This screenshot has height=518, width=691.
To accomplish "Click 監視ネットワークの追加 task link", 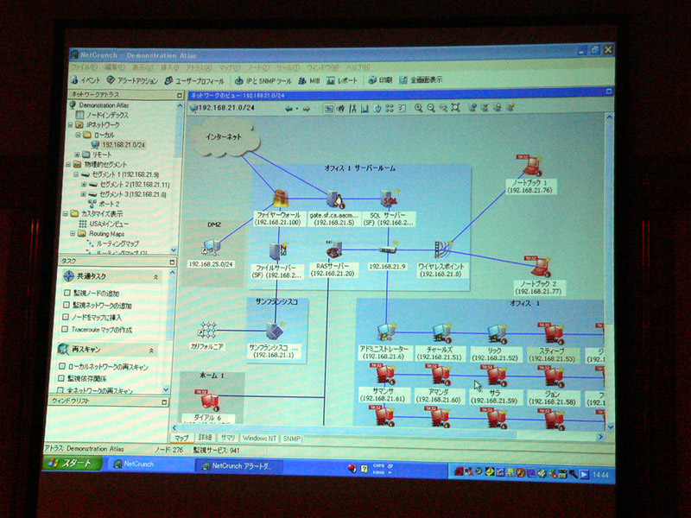I will 102,306.
